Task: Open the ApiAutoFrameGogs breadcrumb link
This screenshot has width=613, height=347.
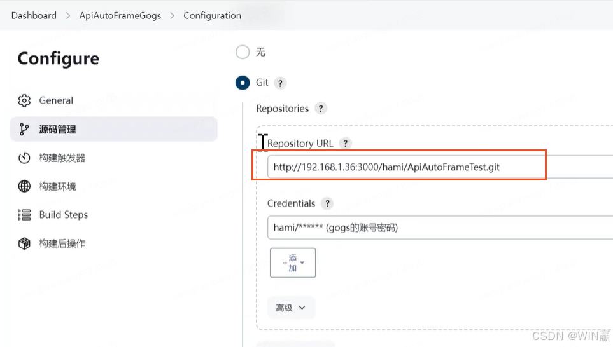Action: pos(120,15)
